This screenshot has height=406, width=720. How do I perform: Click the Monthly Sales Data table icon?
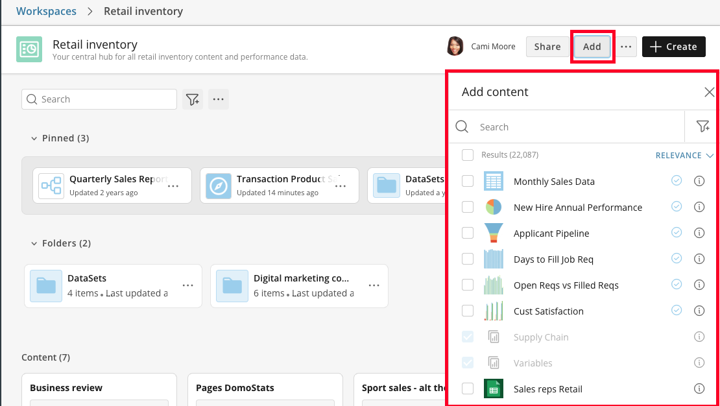tap(494, 181)
